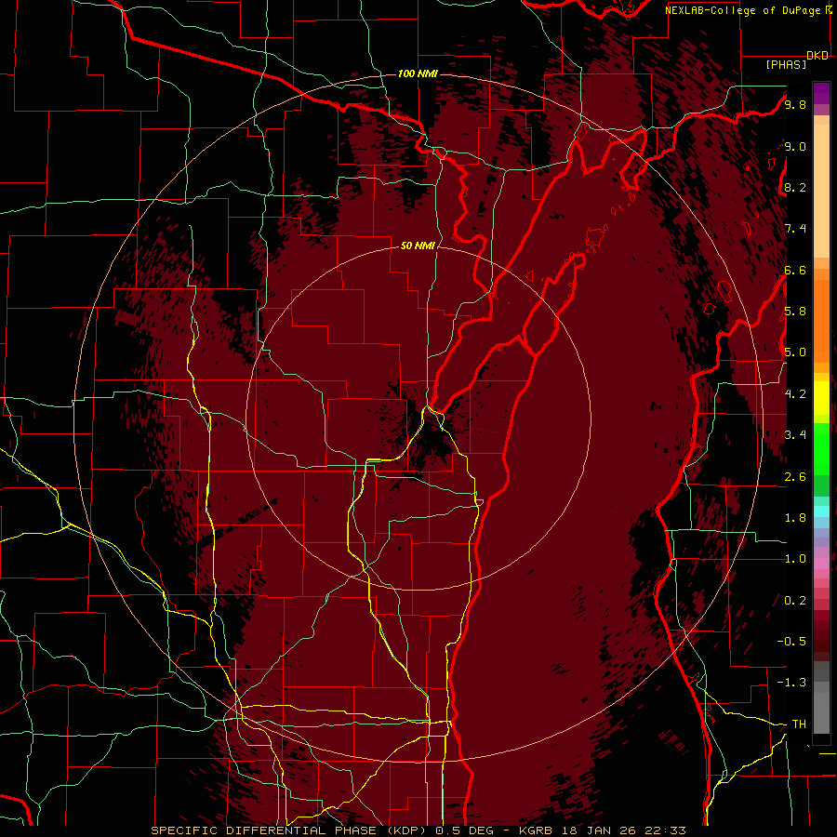Select the 0.2 value on the color scale
This screenshot has width=837, height=837.
pyautogui.click(x=795, y=601)
